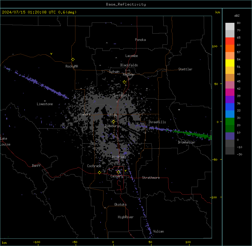Click the Didsbury town label
252x246 pixels.
112,126
